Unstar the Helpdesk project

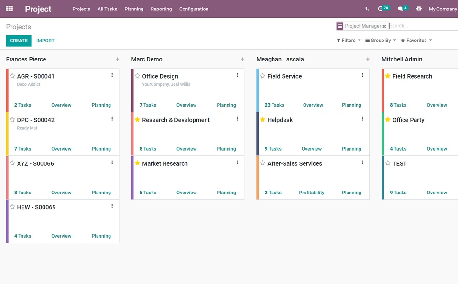tap(262, 120)
